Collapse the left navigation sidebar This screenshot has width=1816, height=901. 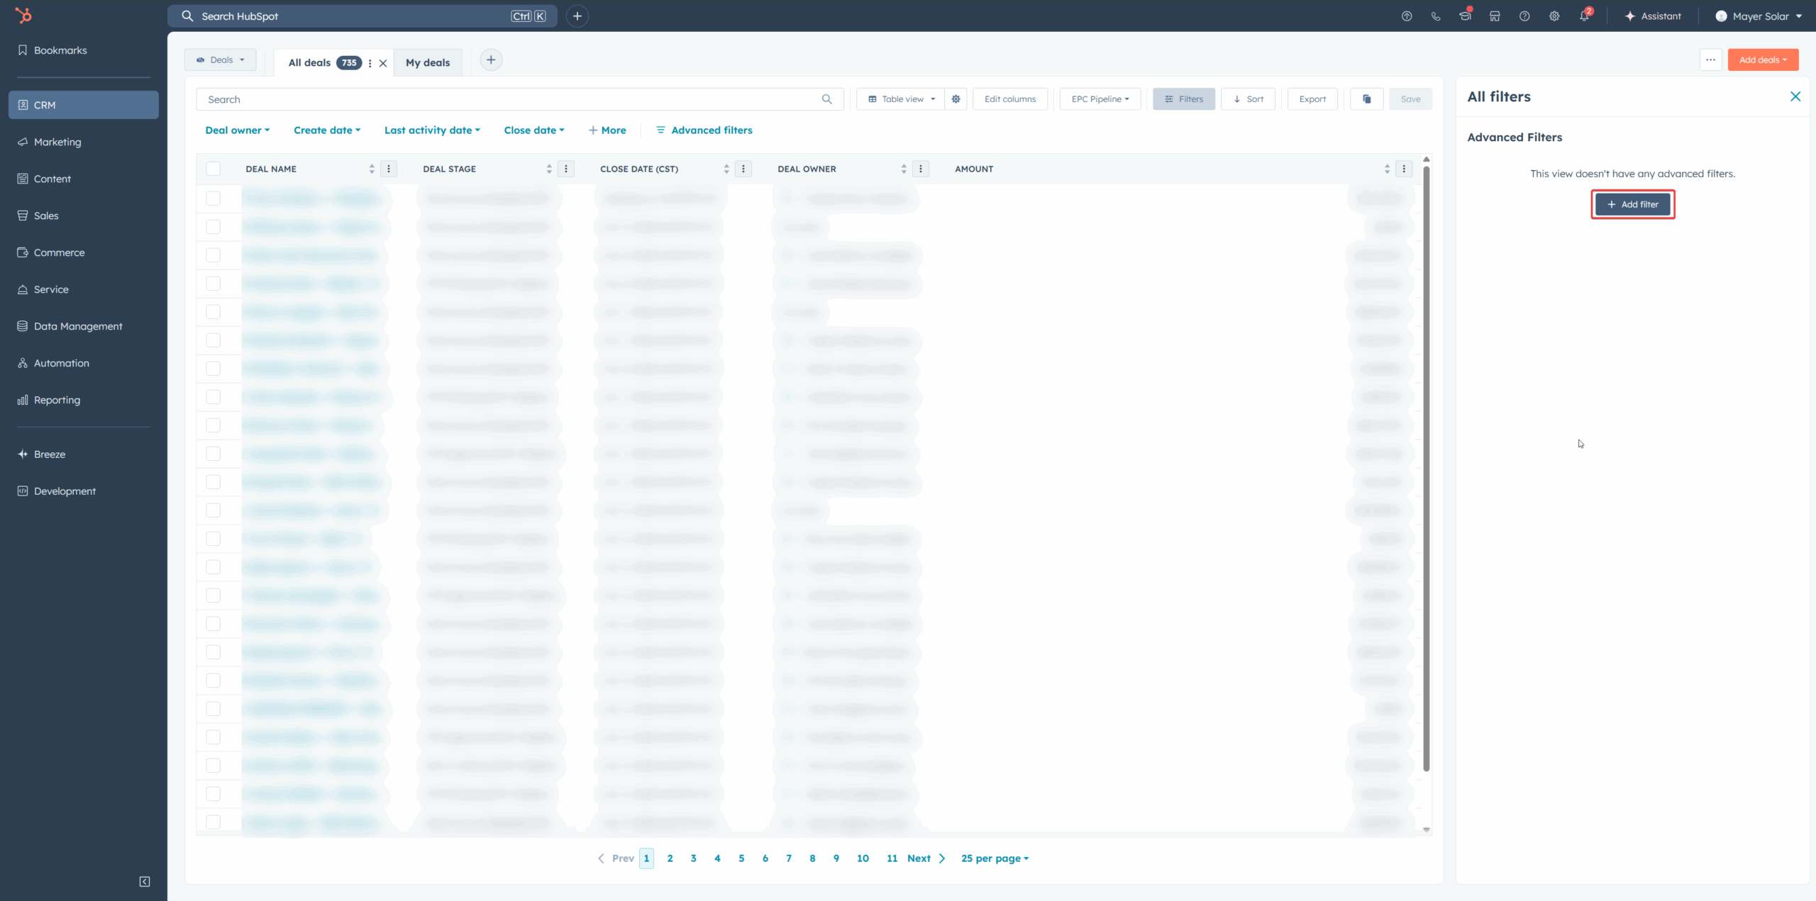coord(145,881)
